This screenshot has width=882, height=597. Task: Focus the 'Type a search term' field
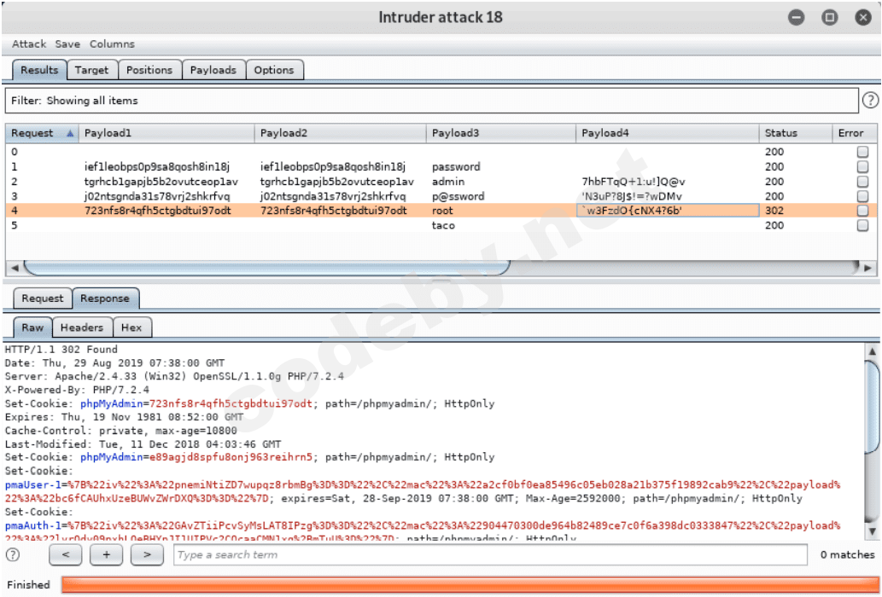[490, 555]
